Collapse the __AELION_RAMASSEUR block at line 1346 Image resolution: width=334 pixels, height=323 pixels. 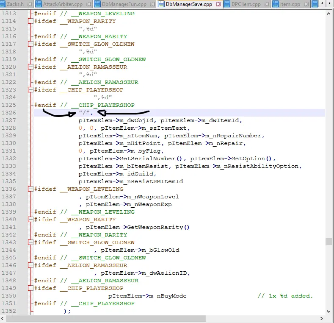point(30,265)
